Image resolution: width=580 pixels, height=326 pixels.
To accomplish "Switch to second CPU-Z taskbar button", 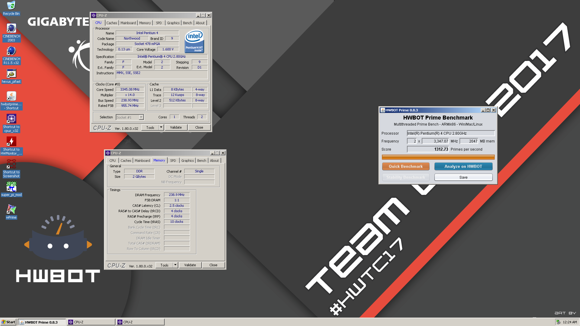I will pyautogui.click(x=140, y=322).
